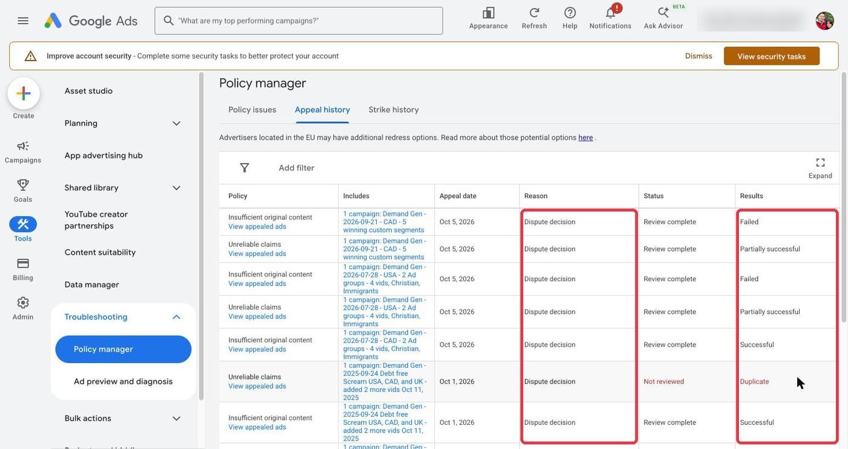Select the Appeal history tab
848x449 pixels.
click(322, 110)
